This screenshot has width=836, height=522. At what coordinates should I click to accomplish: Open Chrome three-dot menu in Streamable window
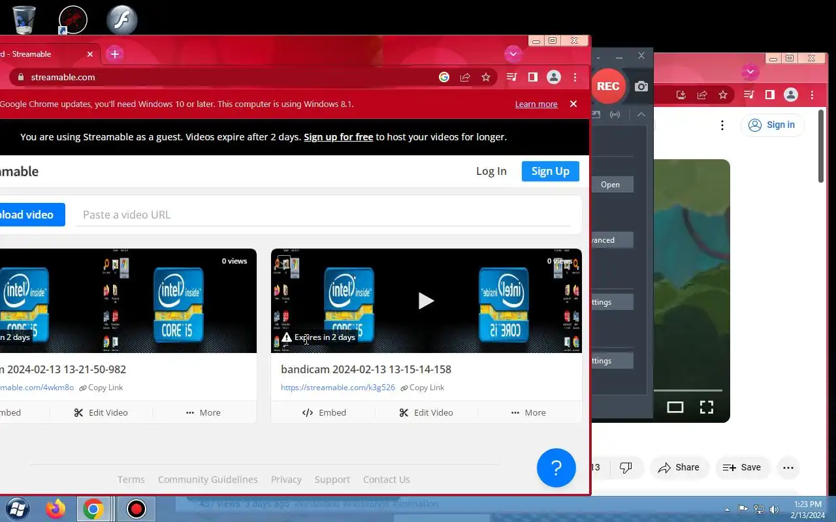click(575, 77)
